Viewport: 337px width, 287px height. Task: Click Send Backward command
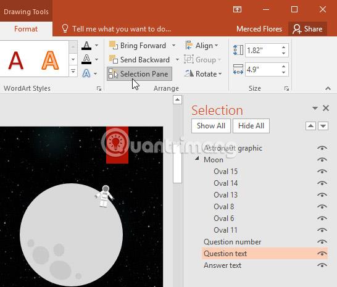139,59
